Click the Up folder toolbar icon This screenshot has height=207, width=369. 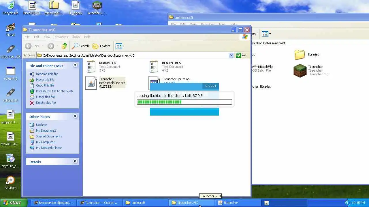point(65,46)
